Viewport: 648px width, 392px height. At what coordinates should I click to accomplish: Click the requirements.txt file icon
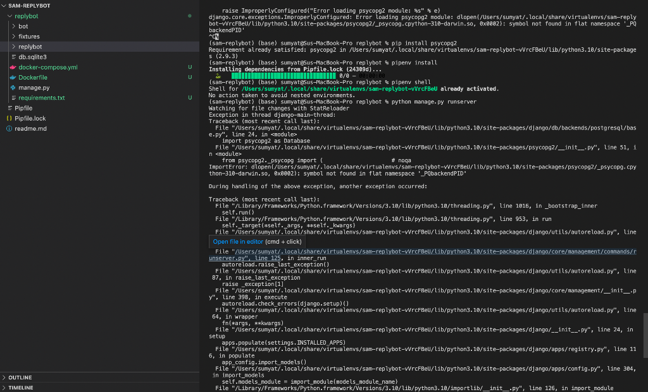click(14, 98)
